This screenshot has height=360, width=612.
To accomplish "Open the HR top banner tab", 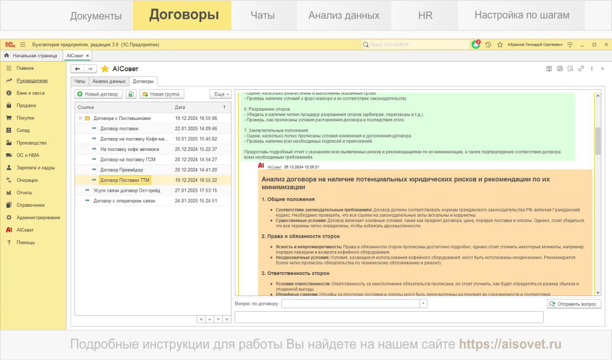I will point(425,15).
